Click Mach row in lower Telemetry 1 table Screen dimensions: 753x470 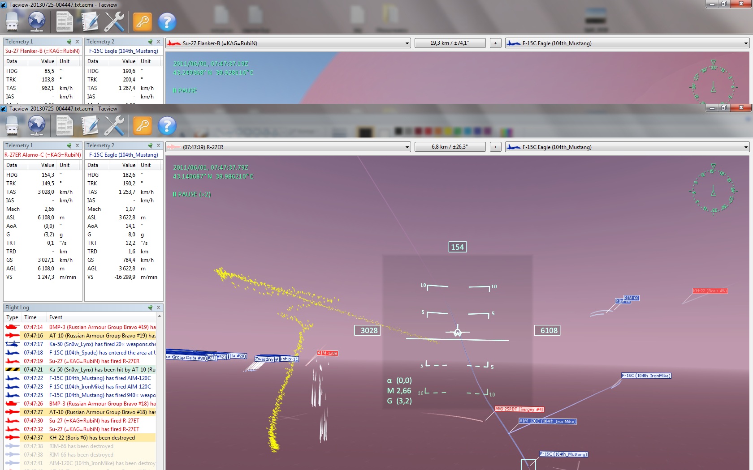pos(43,209)
